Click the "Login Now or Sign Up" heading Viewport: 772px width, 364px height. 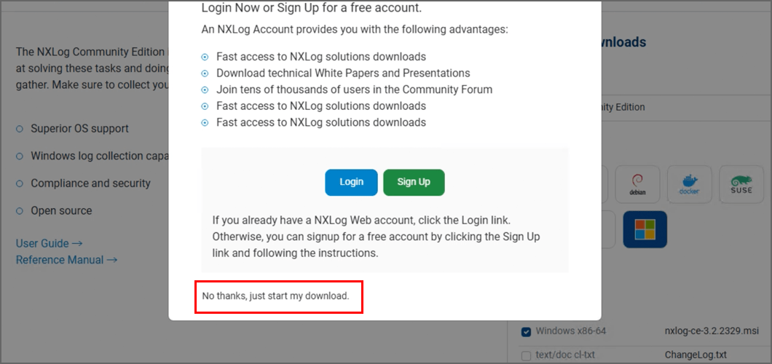(312, 9)
